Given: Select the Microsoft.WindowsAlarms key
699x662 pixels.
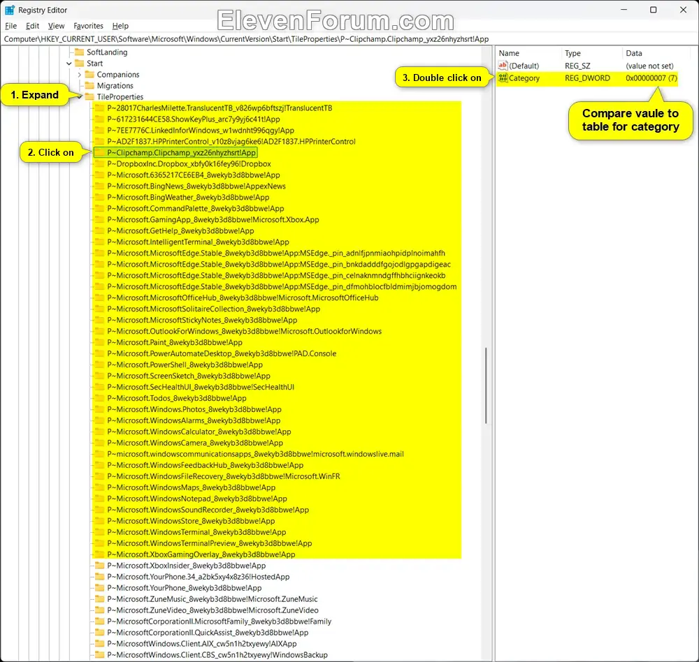Looking at the screenshot, I should click(x=194, y=420).
